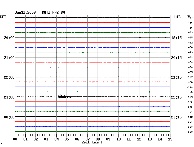Click the DC offset value -34
This screenshot has height=147, width=194.
pos(190,112)
